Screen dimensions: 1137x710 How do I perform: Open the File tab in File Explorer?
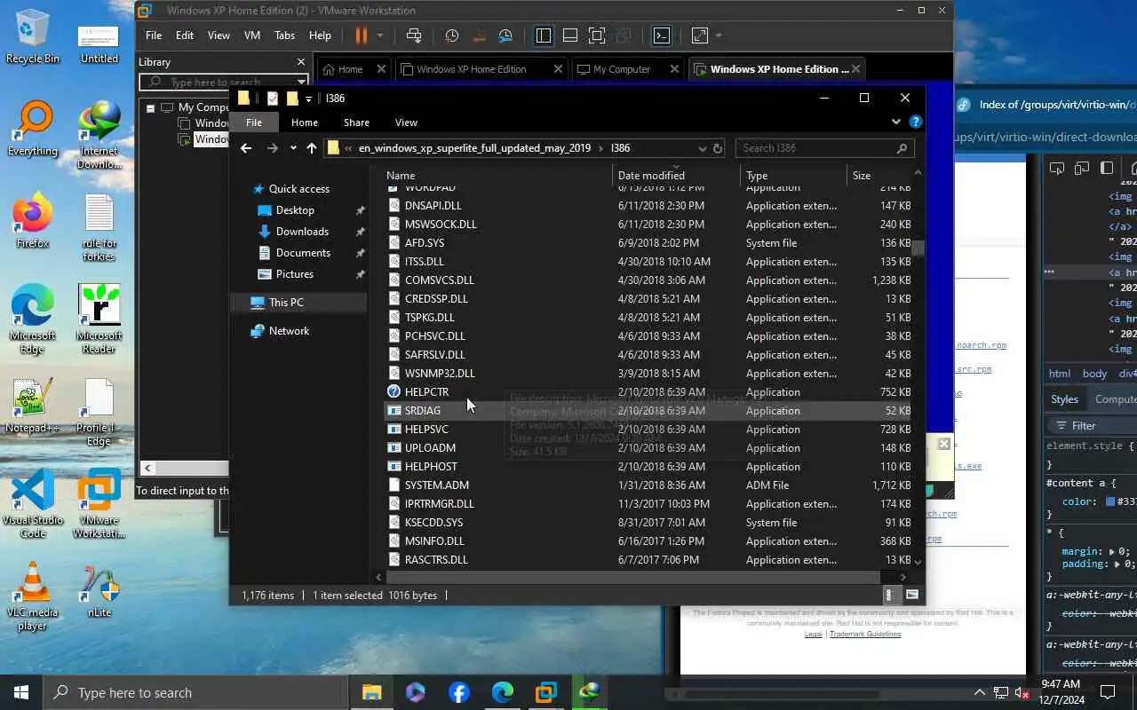[x=254, y=122]
